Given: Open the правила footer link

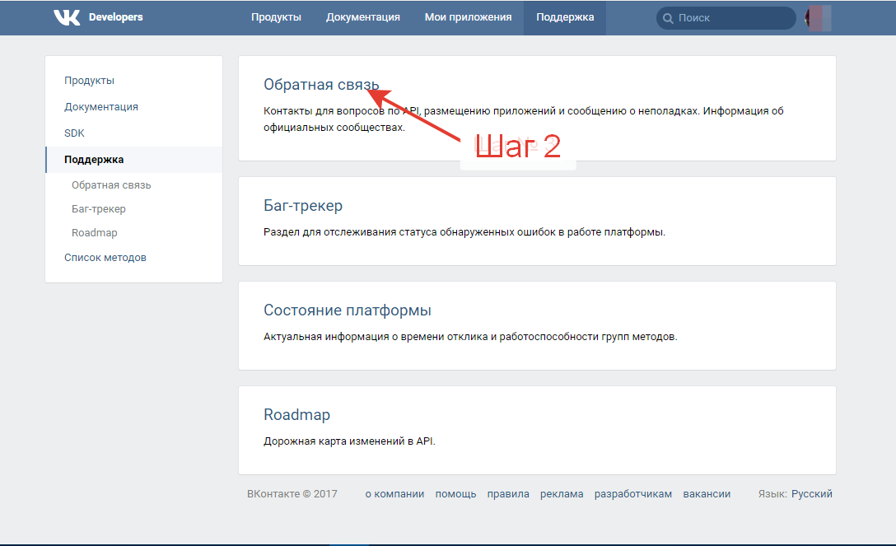Looking at the screenshot, I should [508, 494].
